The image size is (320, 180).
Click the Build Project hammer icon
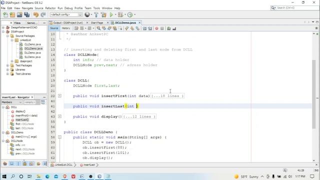pyautogui.click(x=96, y=14)
